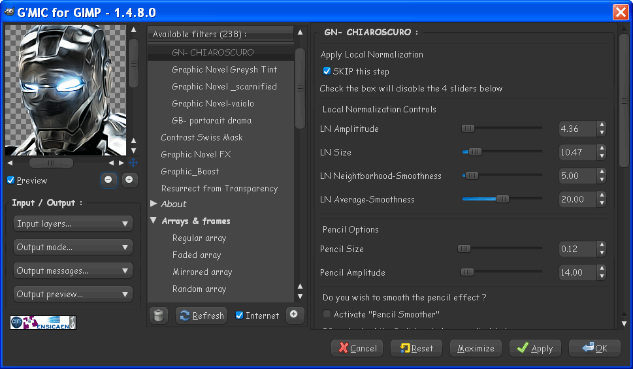Increase Pencil Size with up stepper
Image resolution: width=633 pixels, height=369 pixels.
coord(602,245)
